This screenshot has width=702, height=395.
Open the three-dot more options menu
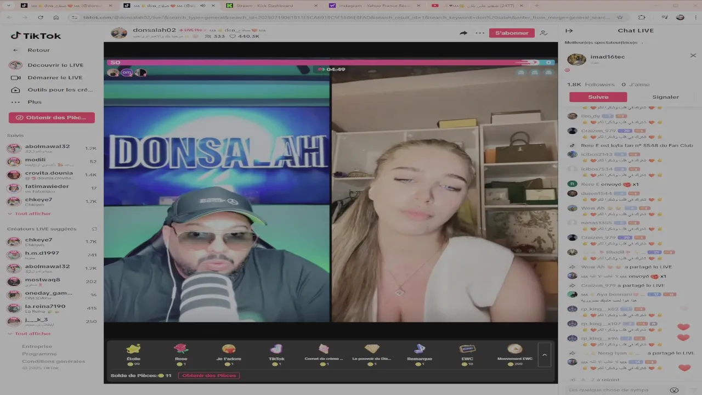(x=480, y=33)
